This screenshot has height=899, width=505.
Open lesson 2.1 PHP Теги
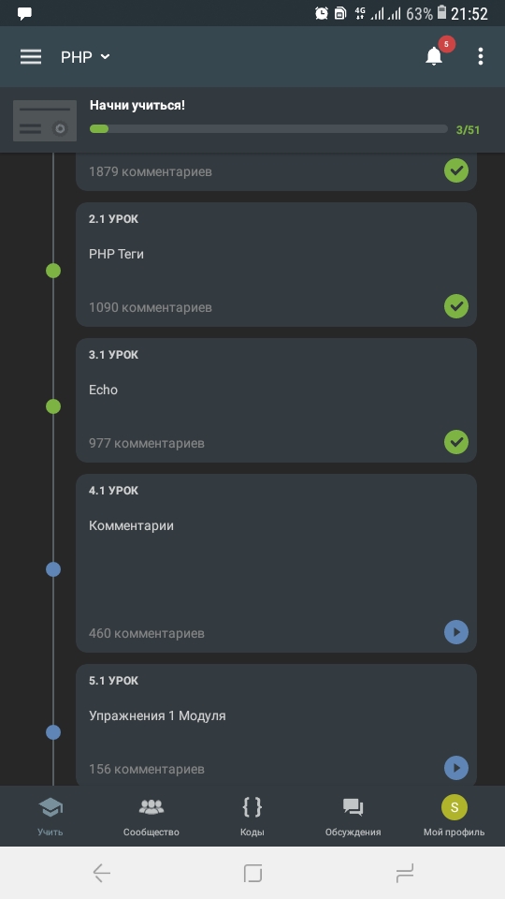coord(276,264)
